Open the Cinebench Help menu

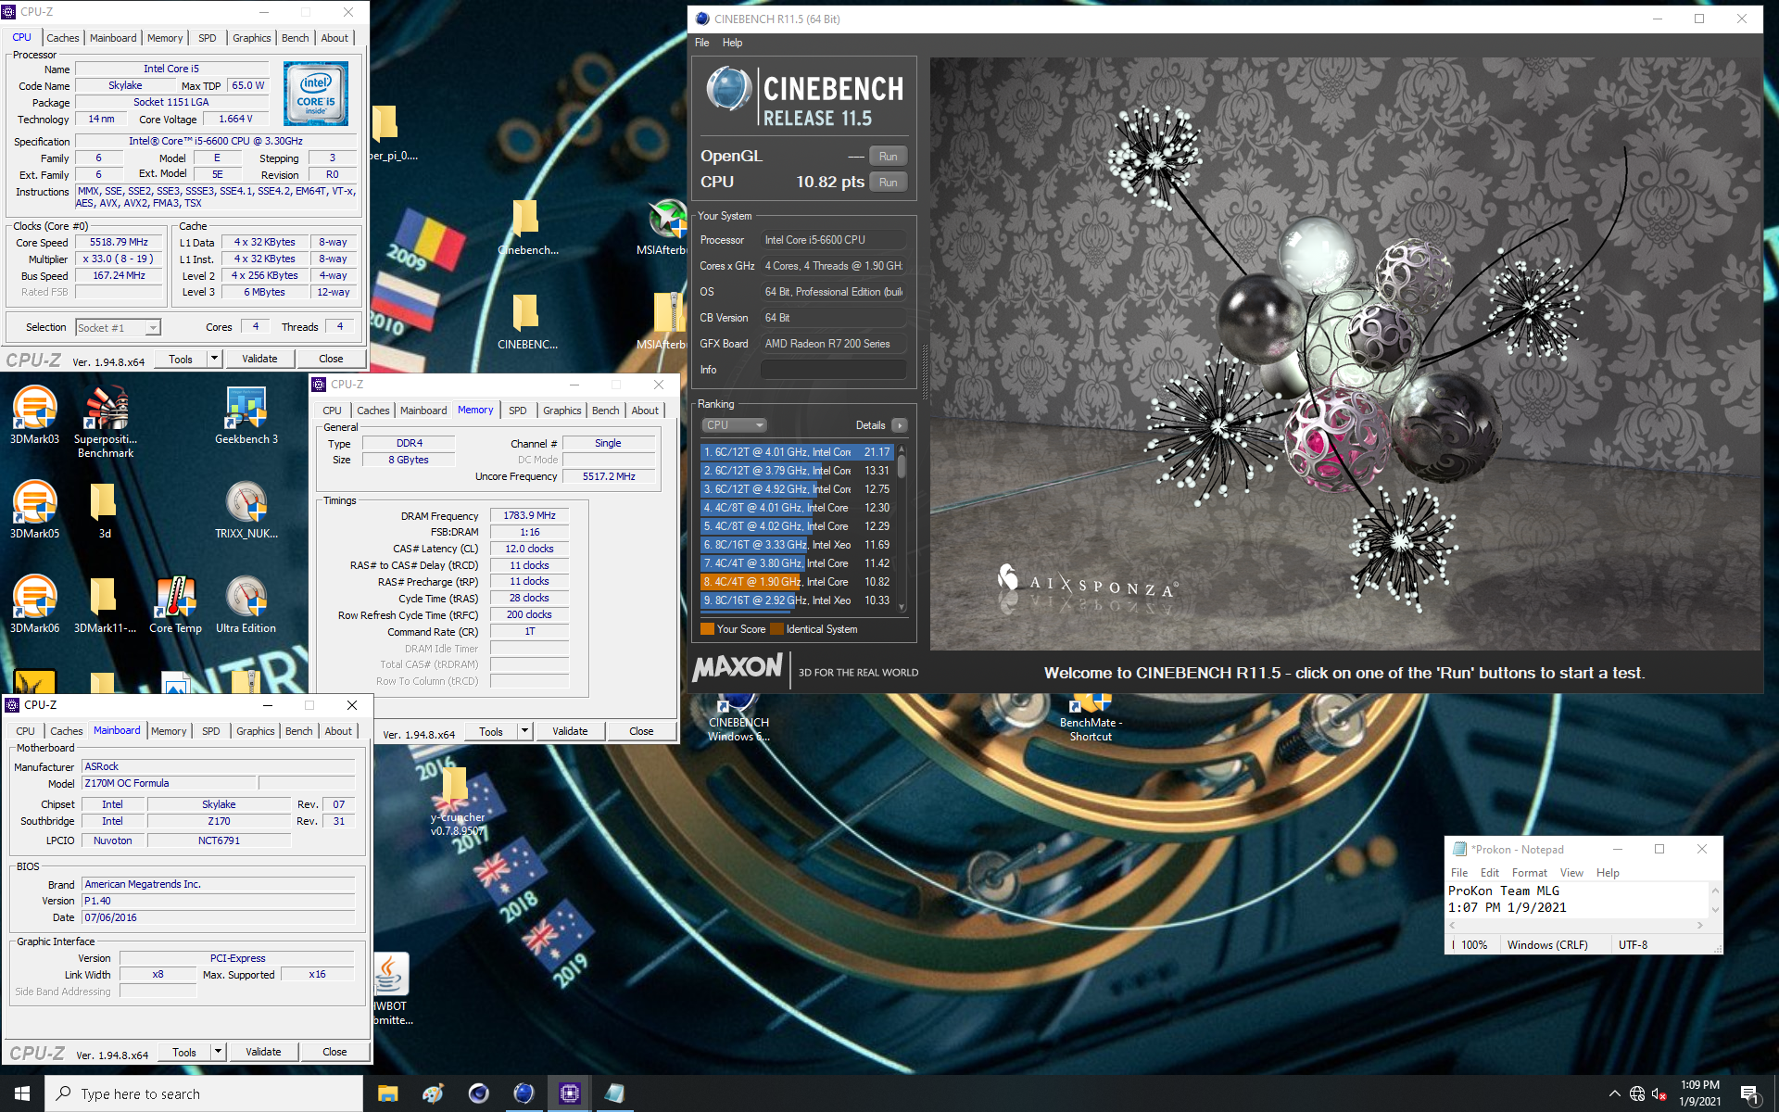coord(732,43)
